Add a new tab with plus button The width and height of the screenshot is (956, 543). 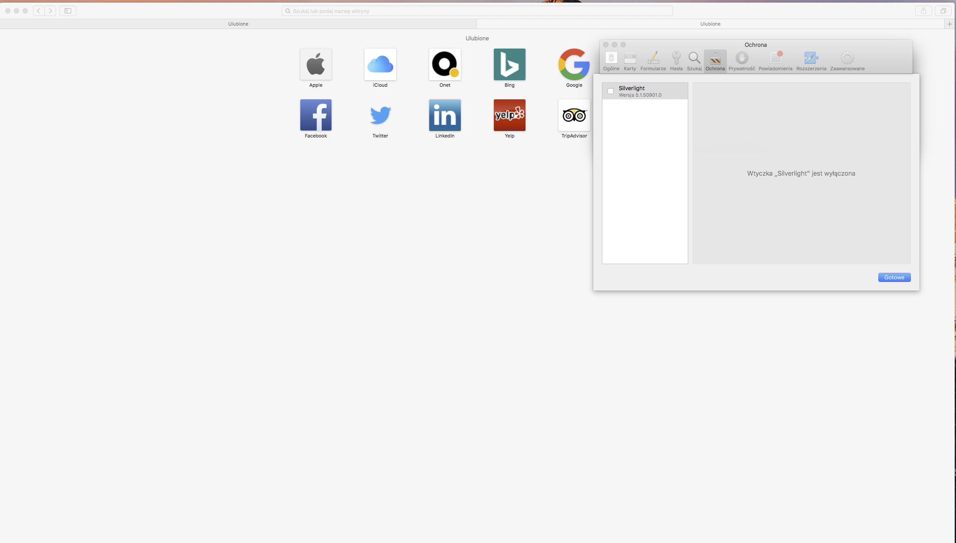tap(949, 24)
